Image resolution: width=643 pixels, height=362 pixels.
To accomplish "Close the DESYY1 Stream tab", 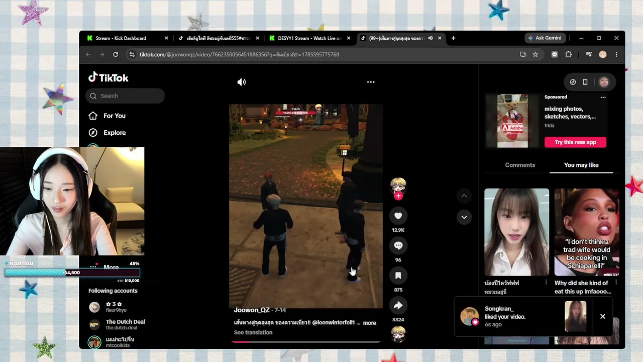I will point(349,38).
